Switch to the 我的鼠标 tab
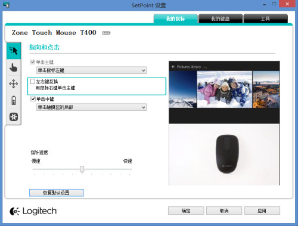Screen dimensions: 298x226 click(x=175, y=18)
